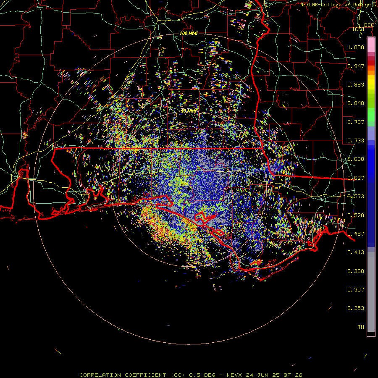This screenshot has width=378, height=378.
Task: Pick the bright green swatch on the color scale
Action: [371, 115]
